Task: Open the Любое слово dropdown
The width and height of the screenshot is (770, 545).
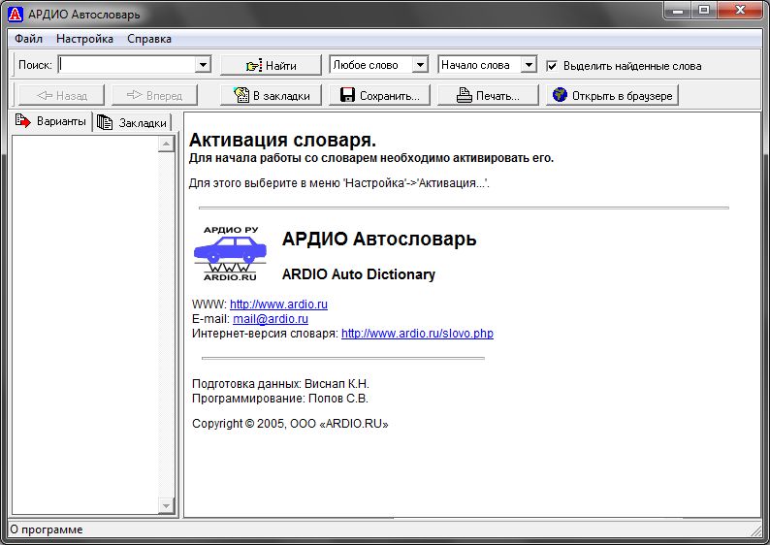Action: click(420, 64)
